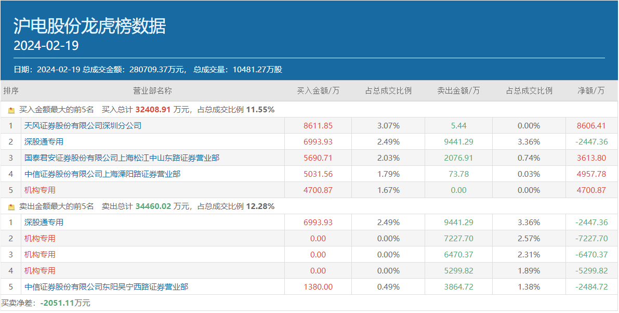Image resolution: width=619 pixels, height=313 pixels.
Task: Click 机构专用 in the buy top-5 list
Action: pos(39,190)
